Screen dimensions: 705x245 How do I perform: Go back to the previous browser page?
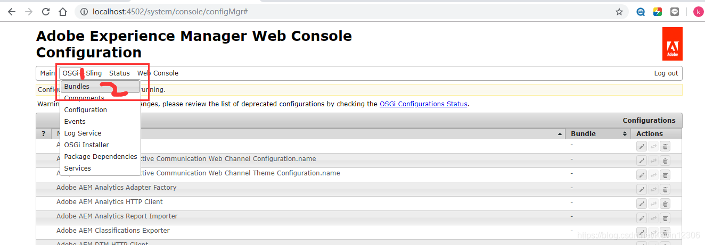pos(12,12)
